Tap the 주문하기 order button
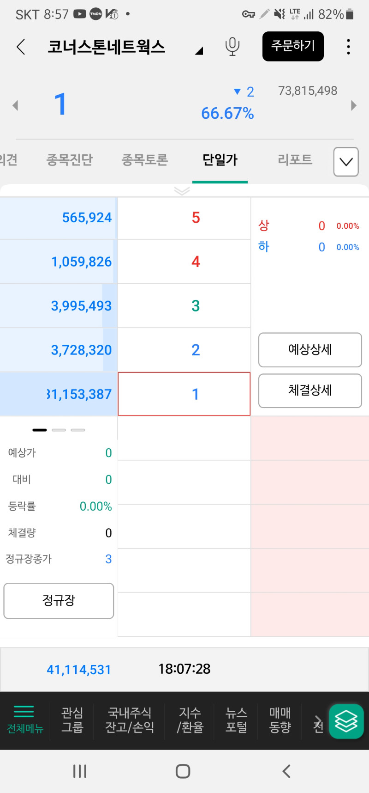 [293, 46]
